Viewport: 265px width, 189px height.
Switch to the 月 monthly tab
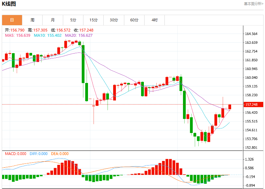(53, 20)
